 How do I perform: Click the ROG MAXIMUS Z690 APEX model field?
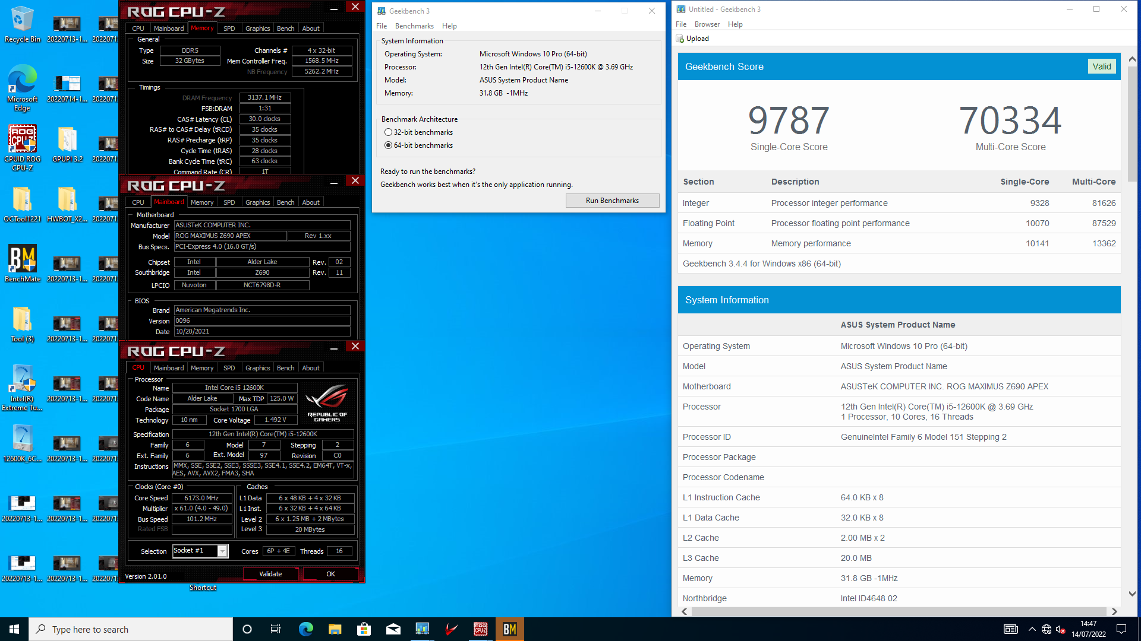click(x=230, y=236)
